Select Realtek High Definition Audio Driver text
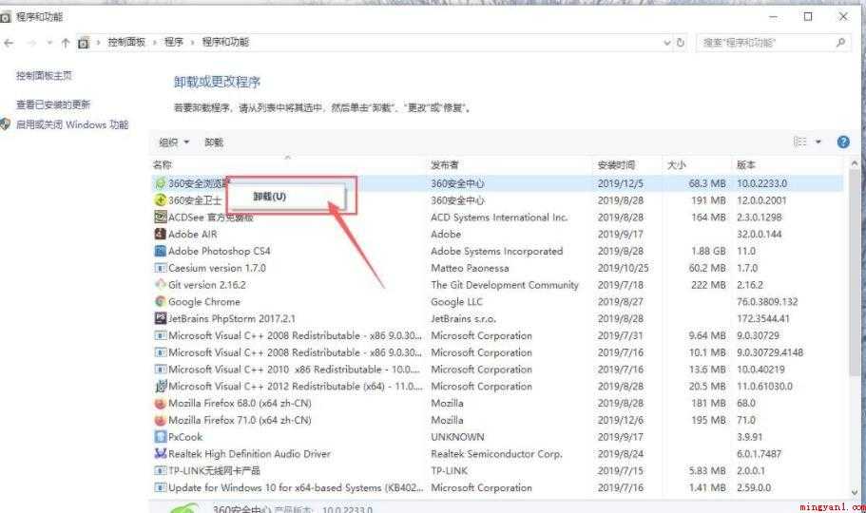The height and width of the screenshot is (513, 866). (249, 454)
